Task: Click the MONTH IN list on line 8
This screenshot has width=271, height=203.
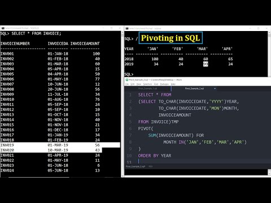Action: tap(205, 142)
